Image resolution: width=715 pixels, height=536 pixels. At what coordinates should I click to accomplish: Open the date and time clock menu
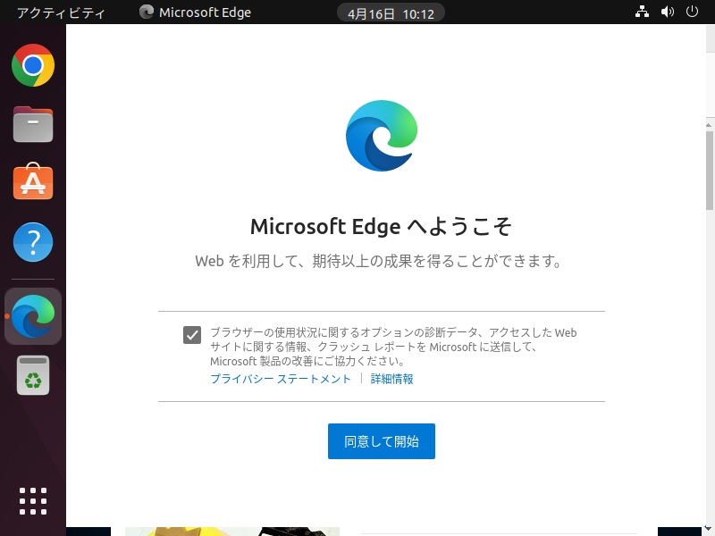click(x=391, y=13)
